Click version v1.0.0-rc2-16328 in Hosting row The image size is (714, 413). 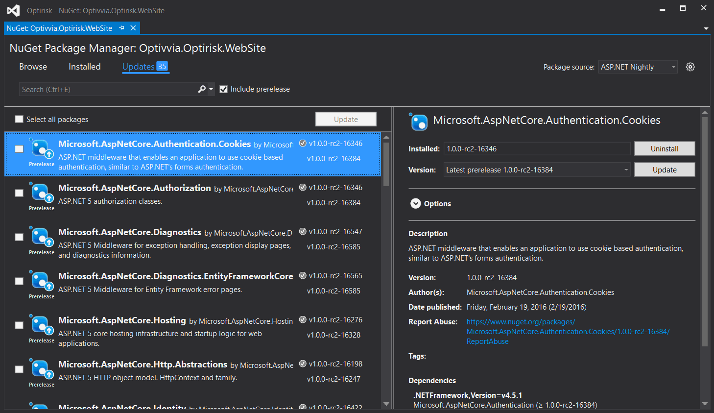coord(333,335)
